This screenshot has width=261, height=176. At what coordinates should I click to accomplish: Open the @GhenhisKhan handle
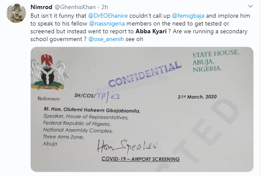[75, 7]
